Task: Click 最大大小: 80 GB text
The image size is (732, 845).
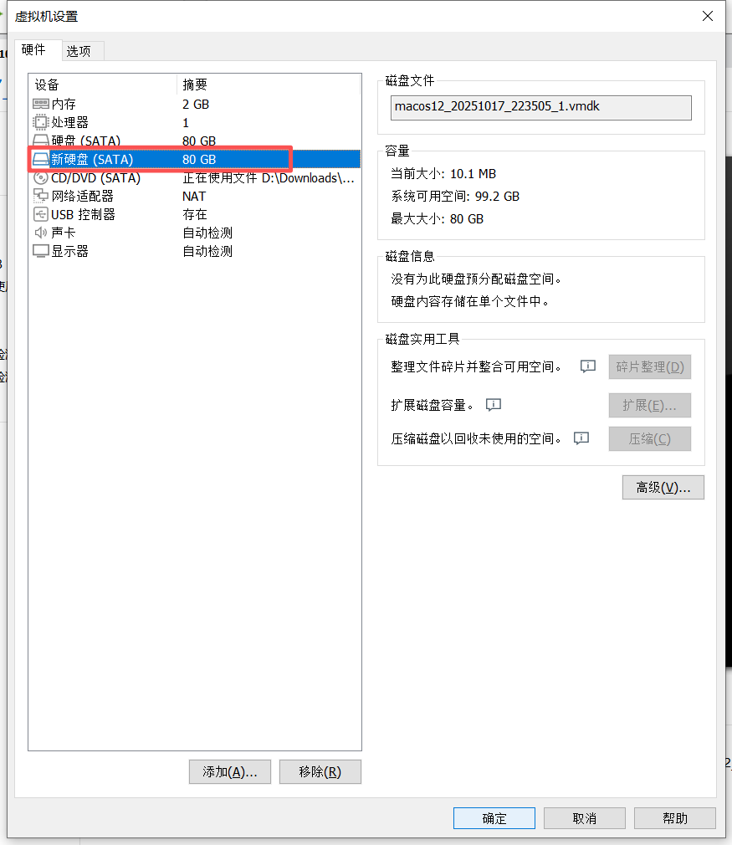Action: coord(438,219)
